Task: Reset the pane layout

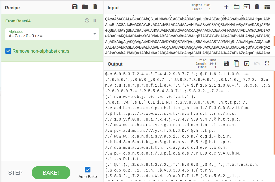Action: point(267,7)
